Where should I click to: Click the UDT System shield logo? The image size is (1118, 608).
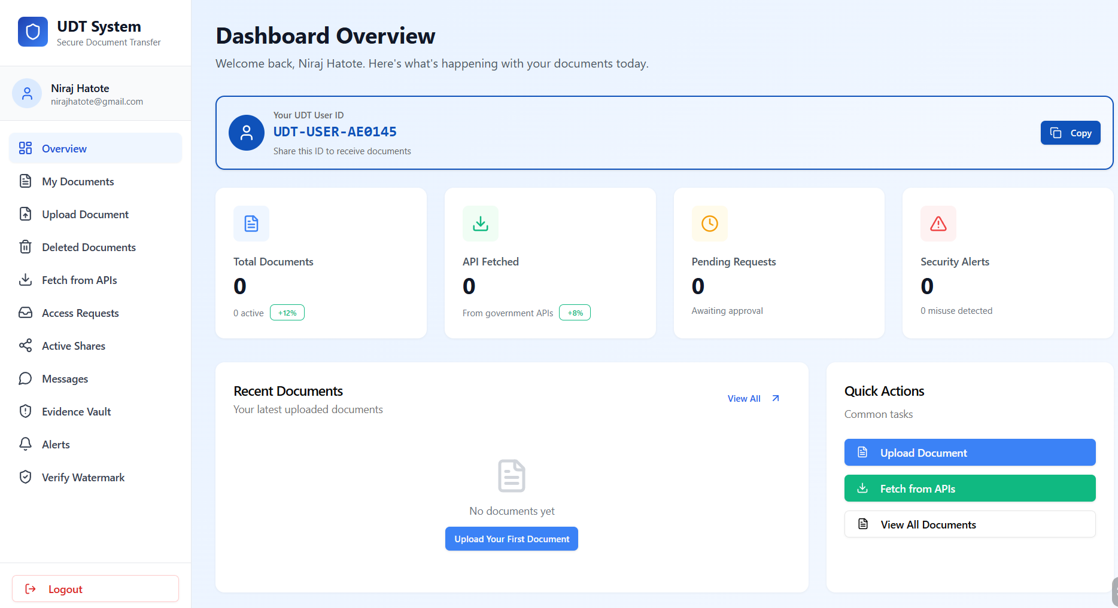pos(32,31)
